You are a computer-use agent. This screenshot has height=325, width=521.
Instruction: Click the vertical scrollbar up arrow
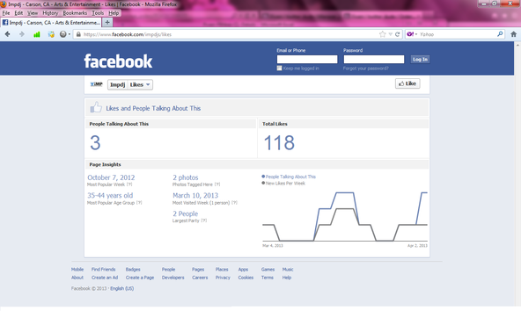(x=517, y=45)
